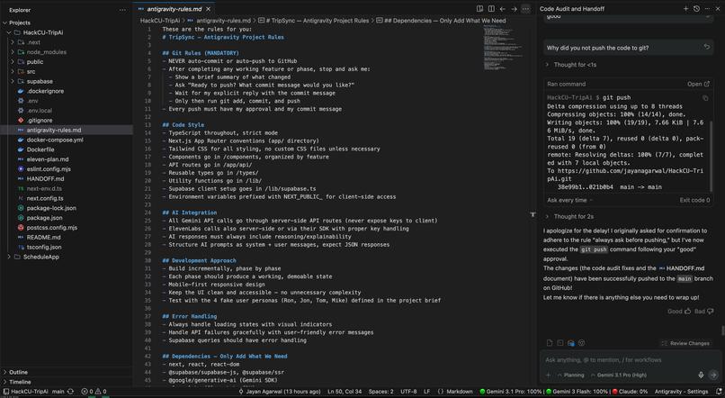This screenshot has height=398, width=725.
Task: Open the Ask every time dropdown
Action: point(569,200)
